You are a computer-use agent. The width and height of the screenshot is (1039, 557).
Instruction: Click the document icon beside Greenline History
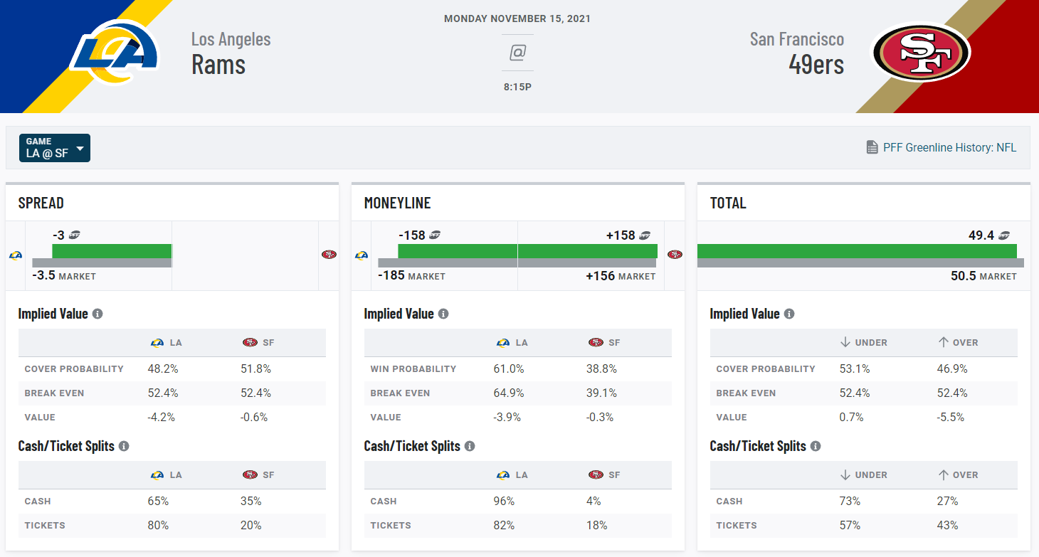872,148
